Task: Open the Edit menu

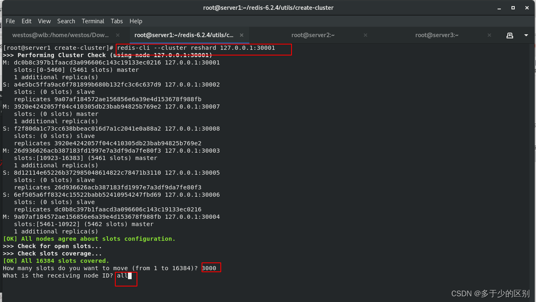Action: [x=27, y=21]
